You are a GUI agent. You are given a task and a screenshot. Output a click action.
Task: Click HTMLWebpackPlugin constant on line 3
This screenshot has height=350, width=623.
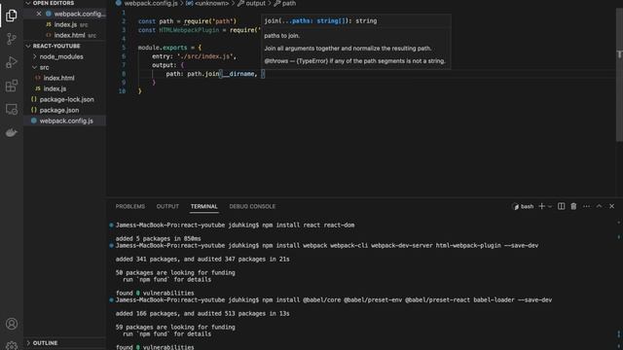click(189, 30)
